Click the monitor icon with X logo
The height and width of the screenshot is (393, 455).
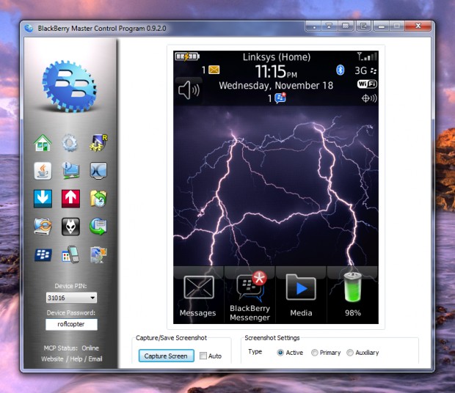(x=98, y=171)
